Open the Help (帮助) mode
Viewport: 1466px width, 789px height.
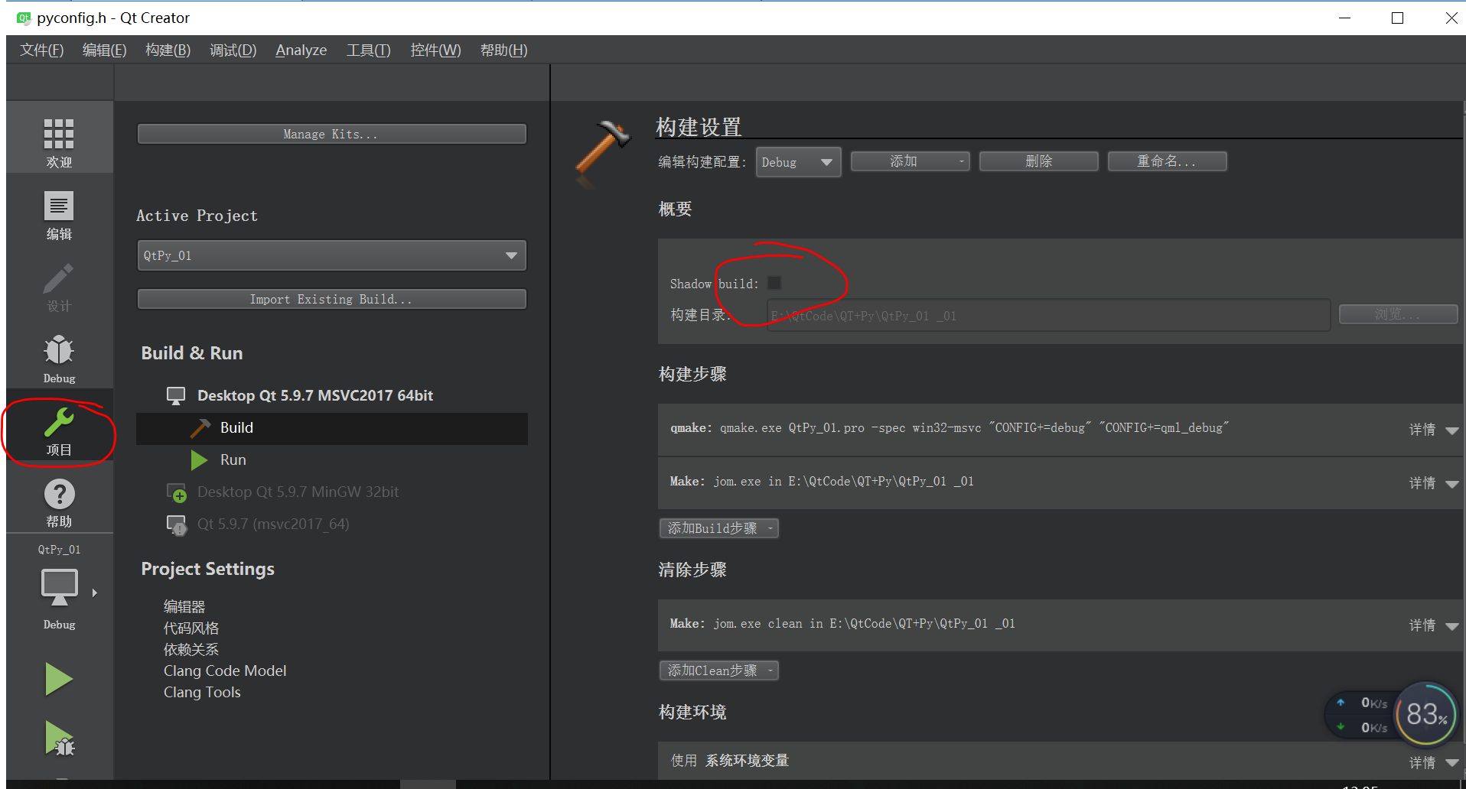click(x=59, y=502)
